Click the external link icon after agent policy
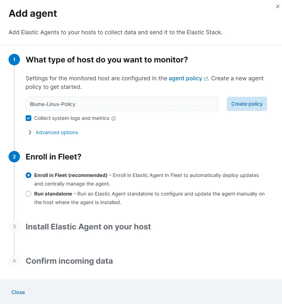282x304 pixels. point(206,79)
